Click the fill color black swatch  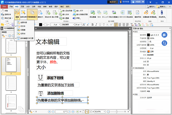[x=148, y=35]
